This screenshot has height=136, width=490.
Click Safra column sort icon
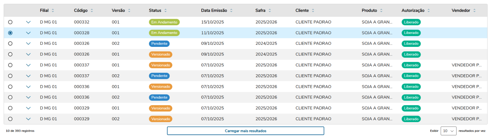270,10
